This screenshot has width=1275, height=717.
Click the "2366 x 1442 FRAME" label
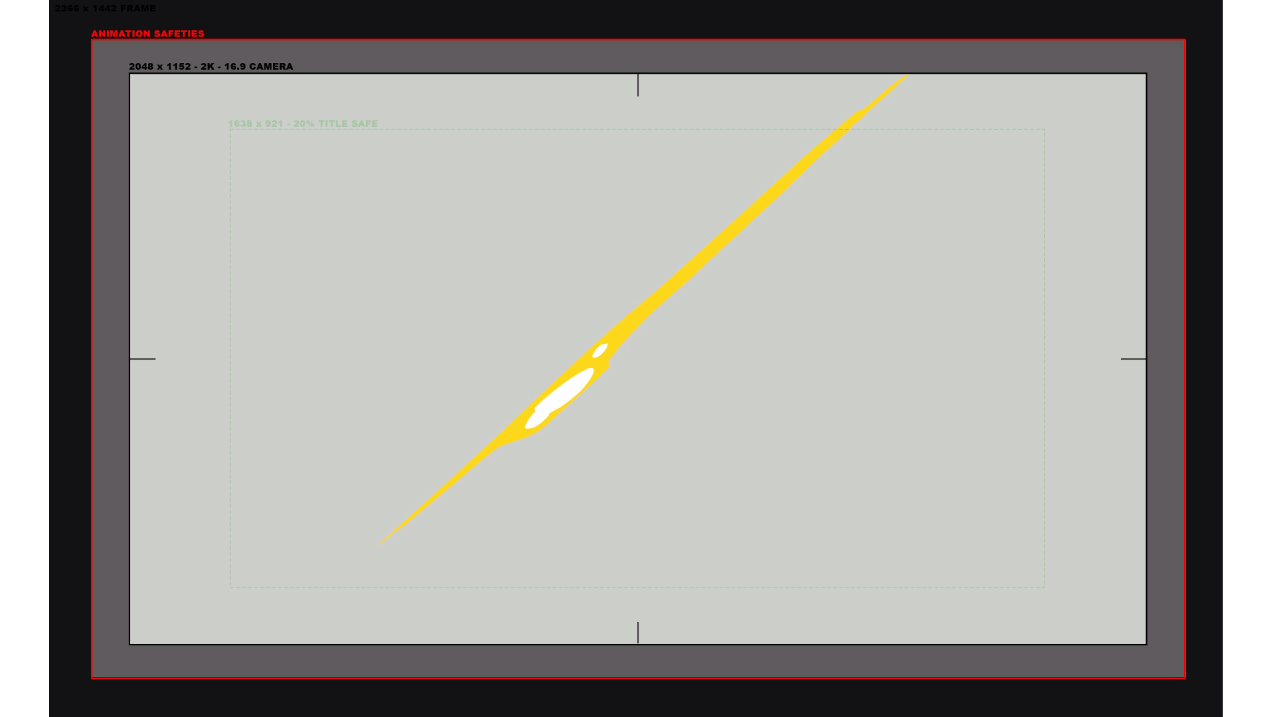tap(105, 8)
